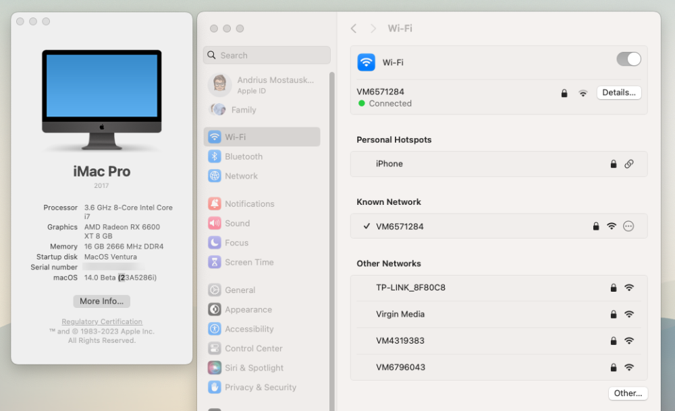
Task: Click More Info... in About This Mac
Action: [102, 301]
